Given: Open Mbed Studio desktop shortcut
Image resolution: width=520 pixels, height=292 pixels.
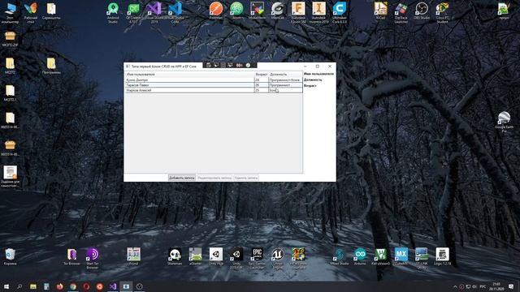Looking at the screenshot, I should tap(340, 256).
